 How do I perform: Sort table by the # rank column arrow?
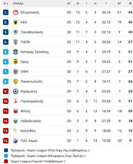pos(6,4)
